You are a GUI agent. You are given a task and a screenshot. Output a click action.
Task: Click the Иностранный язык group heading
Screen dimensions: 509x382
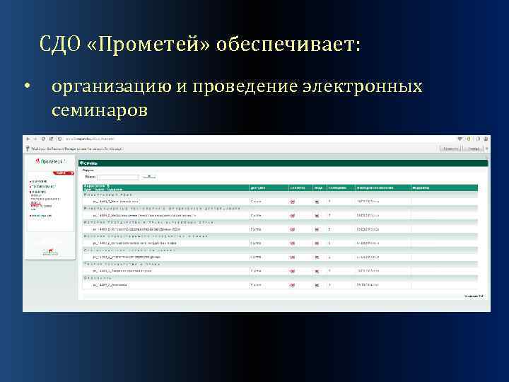[x=108, y=195]
